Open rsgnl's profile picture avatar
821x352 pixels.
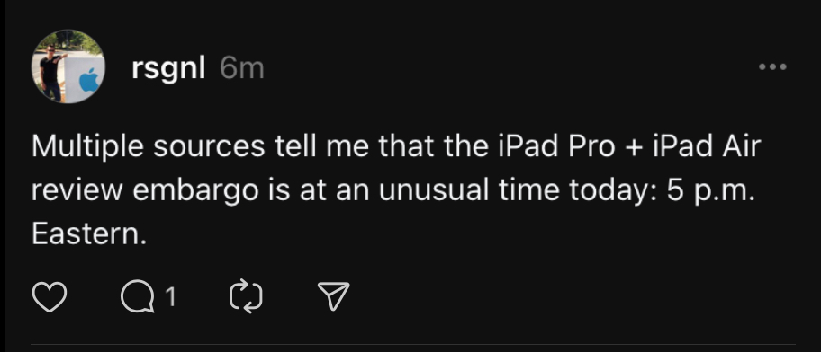click(x=68, y=66)
